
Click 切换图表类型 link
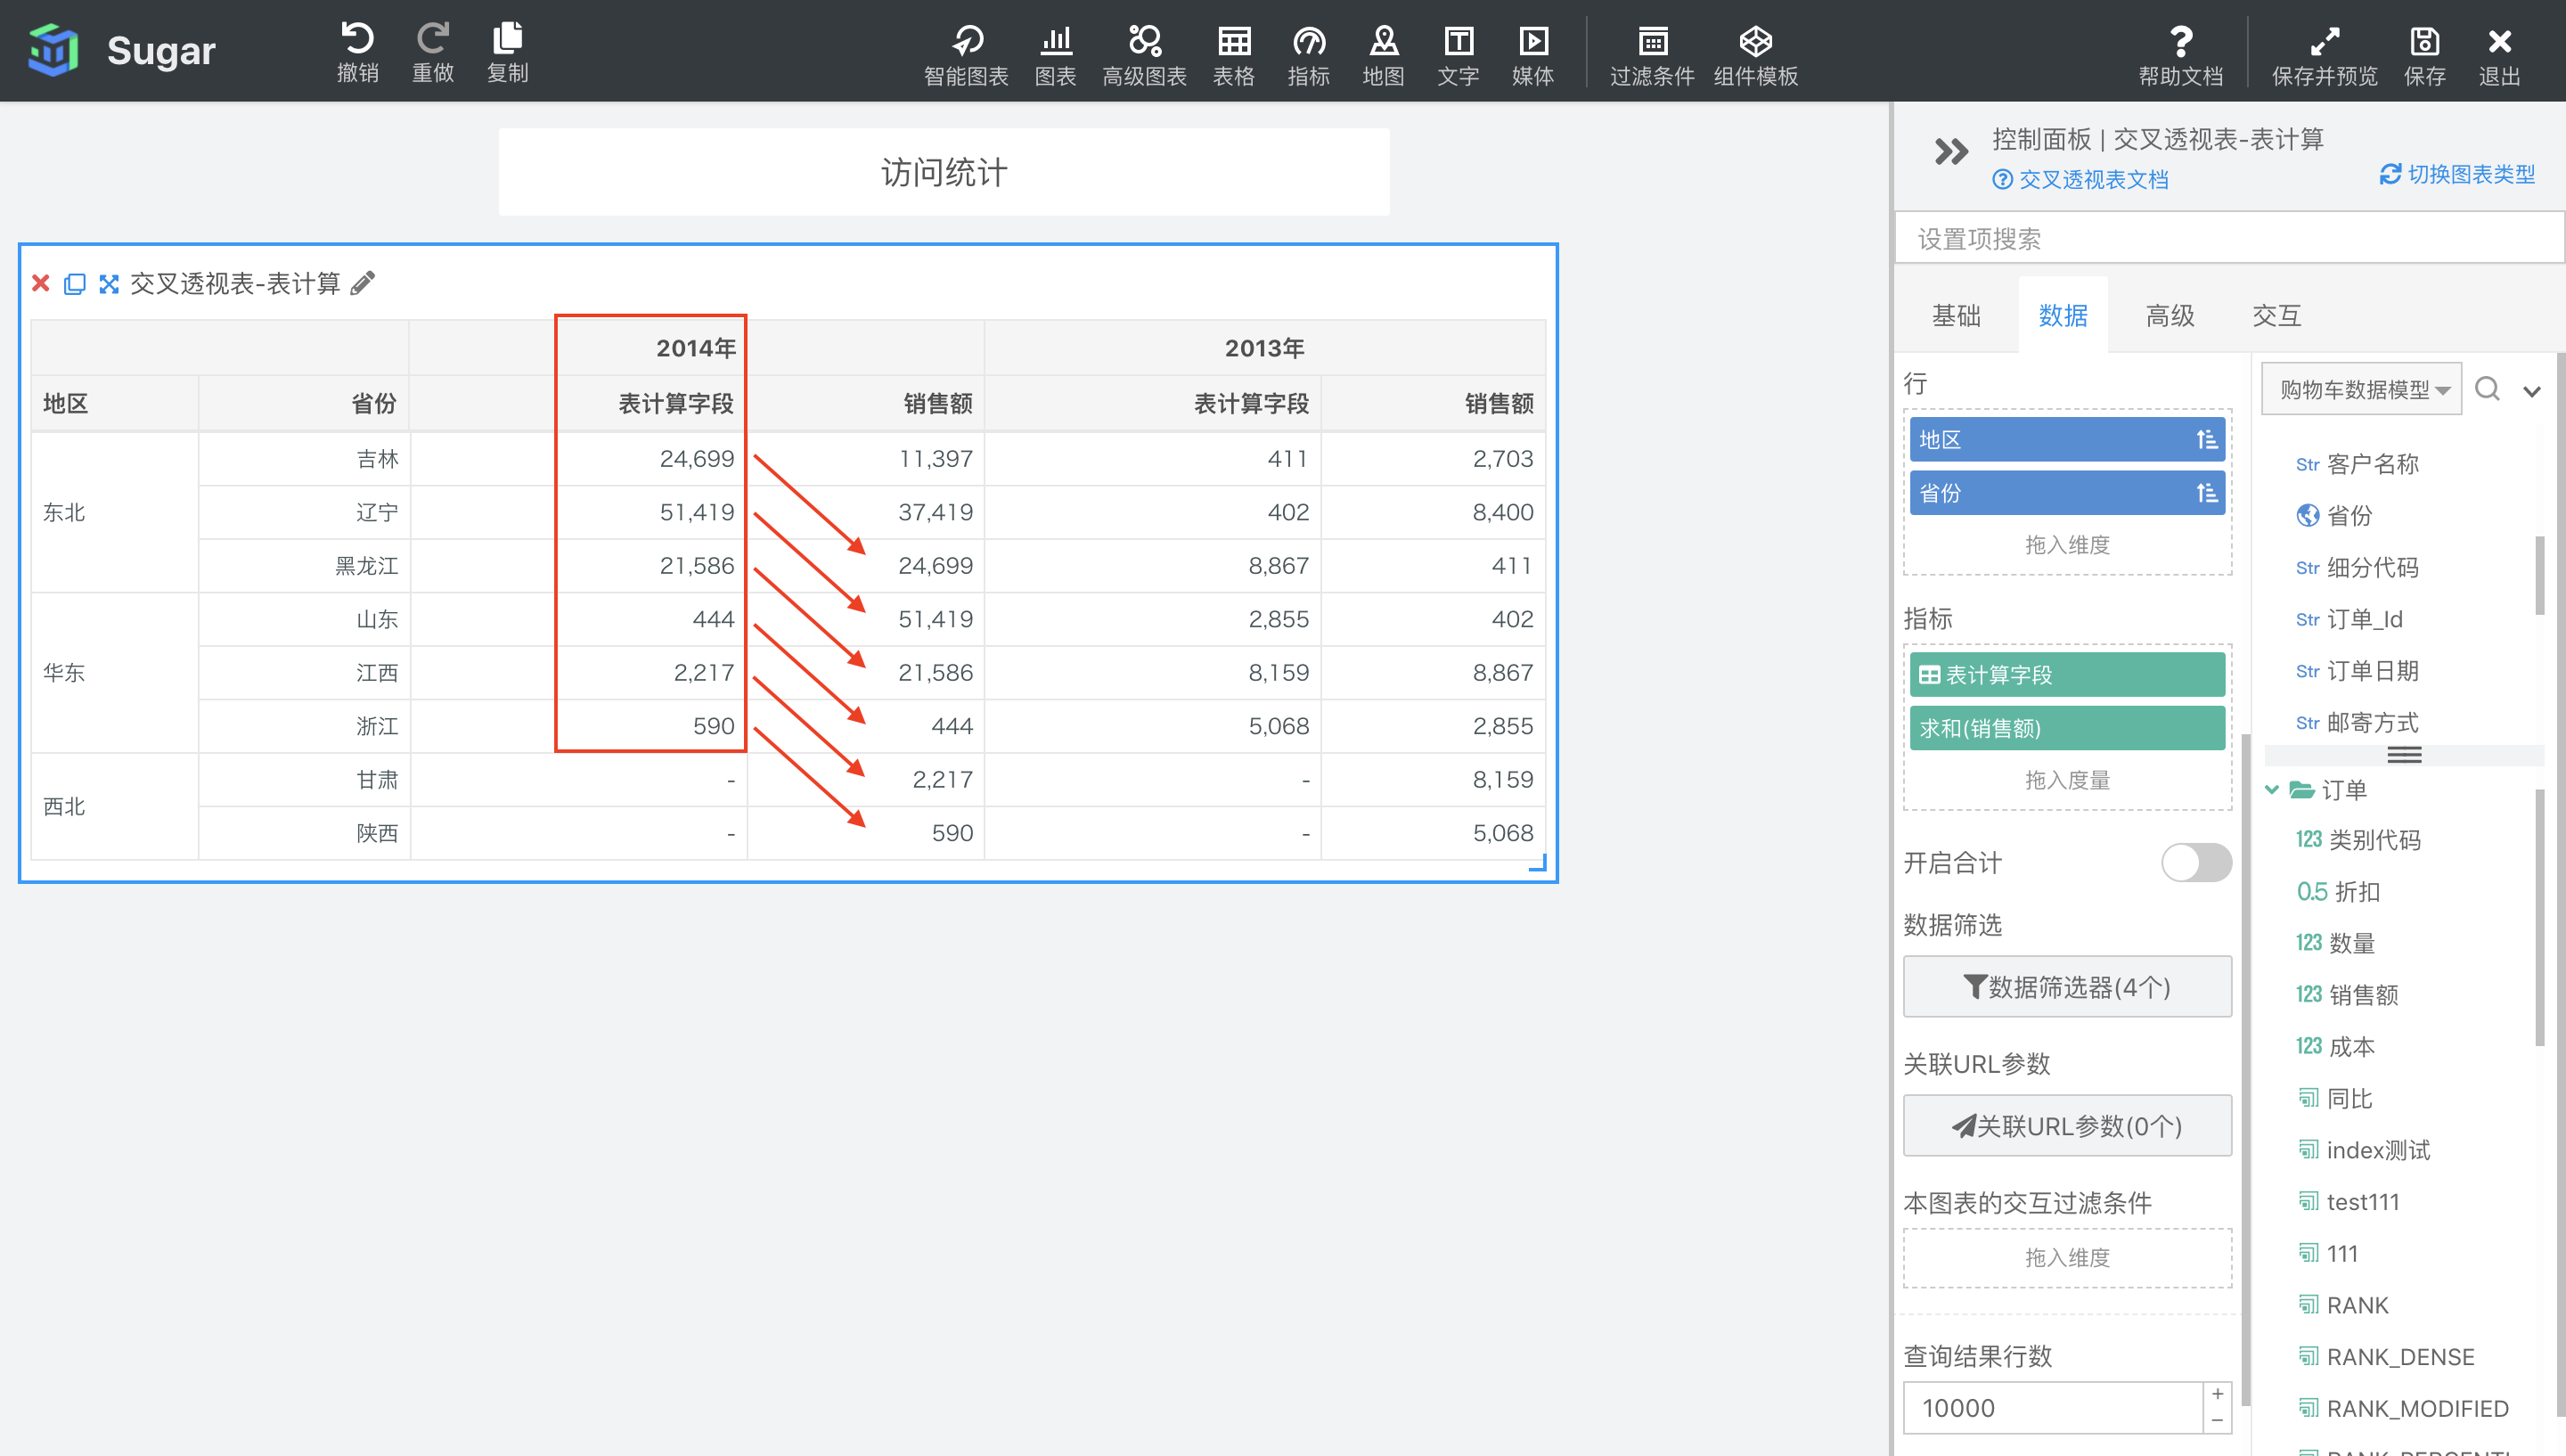click(2457, 174)
